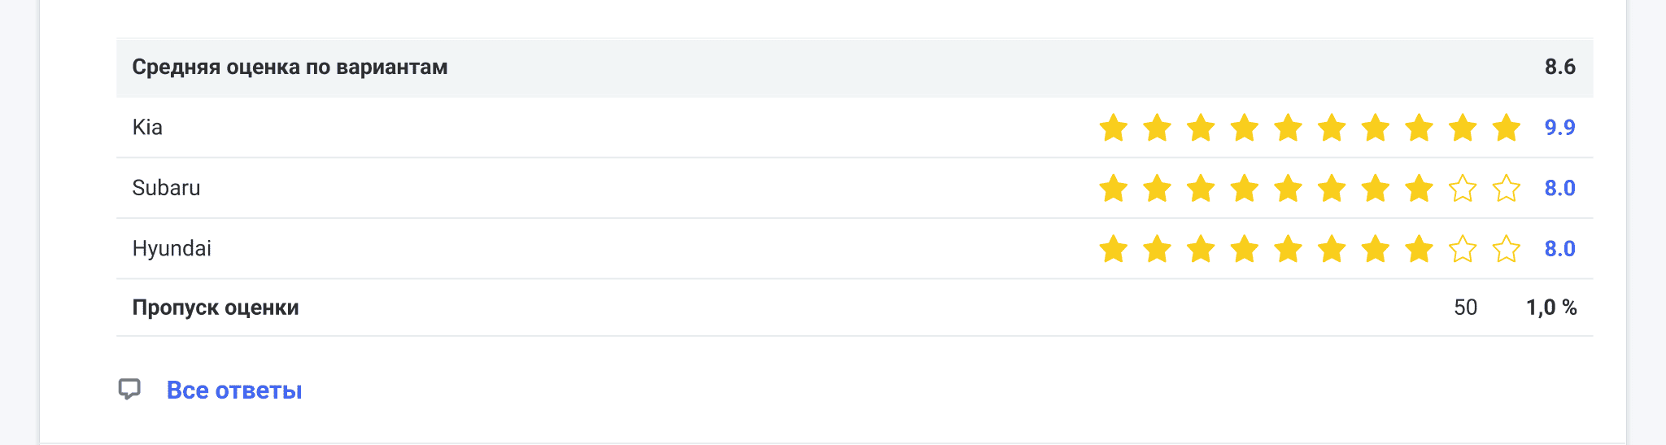
Task: Click the eighth filled star for Subaru
Action: (1419, 188)
